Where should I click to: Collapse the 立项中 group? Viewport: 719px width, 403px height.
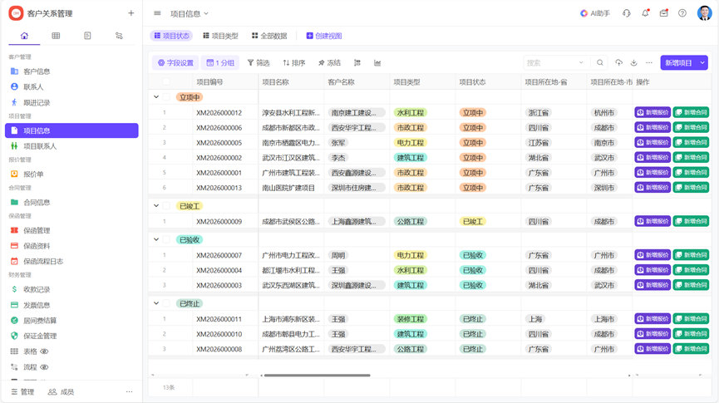tap(156, 97)
